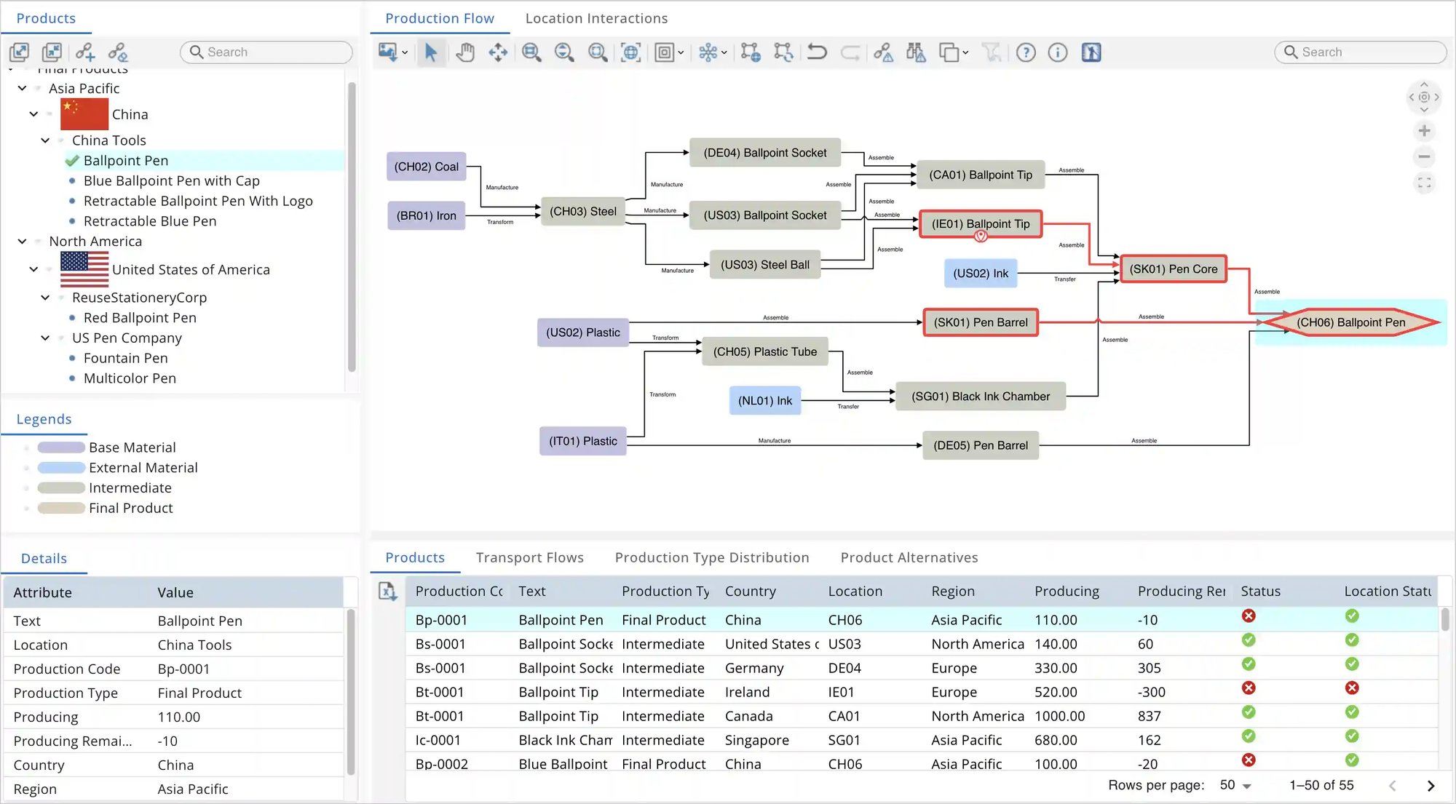Open the Transport Flows tab
This screenshot has height=804, width=1456.
530,557
